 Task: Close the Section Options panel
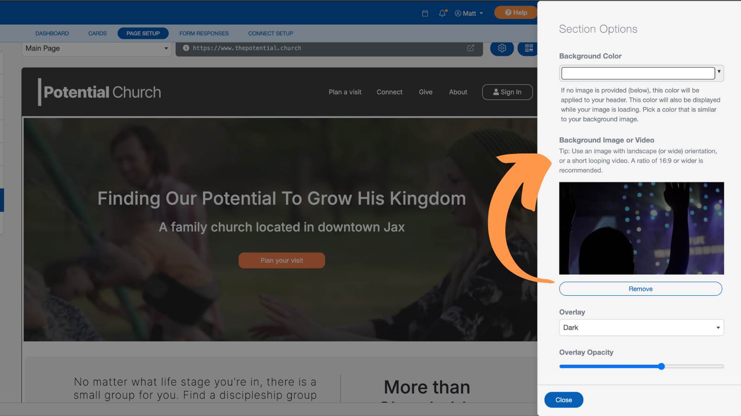564,400
